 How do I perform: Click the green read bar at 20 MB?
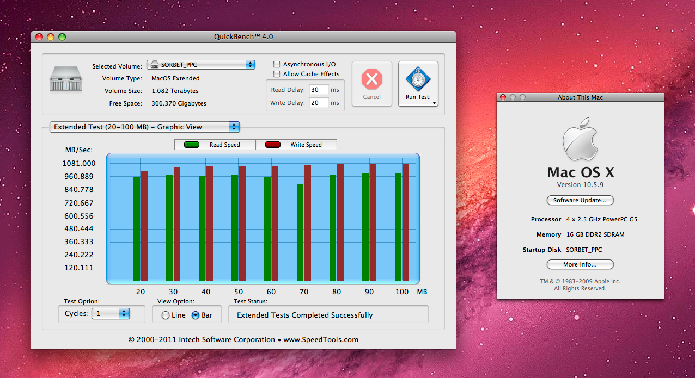click(x=137, y=229)
